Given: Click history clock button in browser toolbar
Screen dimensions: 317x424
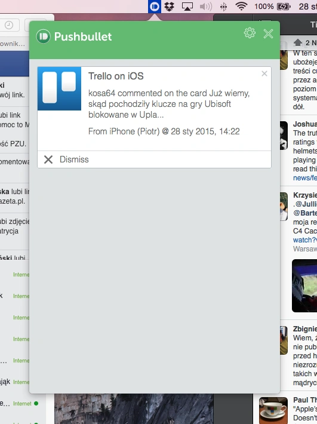Looking at the screenshot, I should (x=9, y=25).
